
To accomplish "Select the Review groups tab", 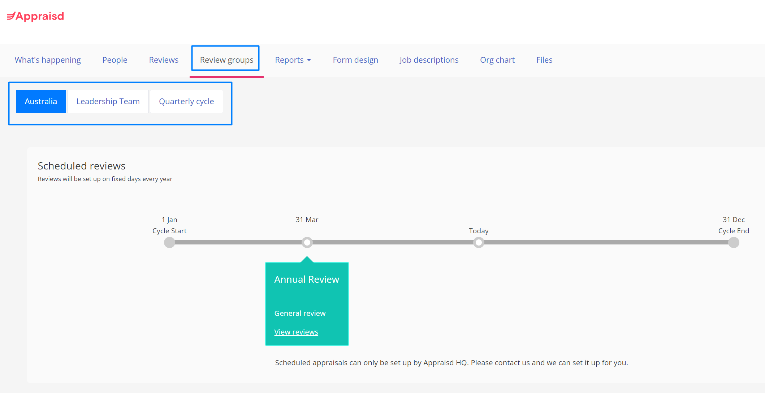I will [226, 60].
